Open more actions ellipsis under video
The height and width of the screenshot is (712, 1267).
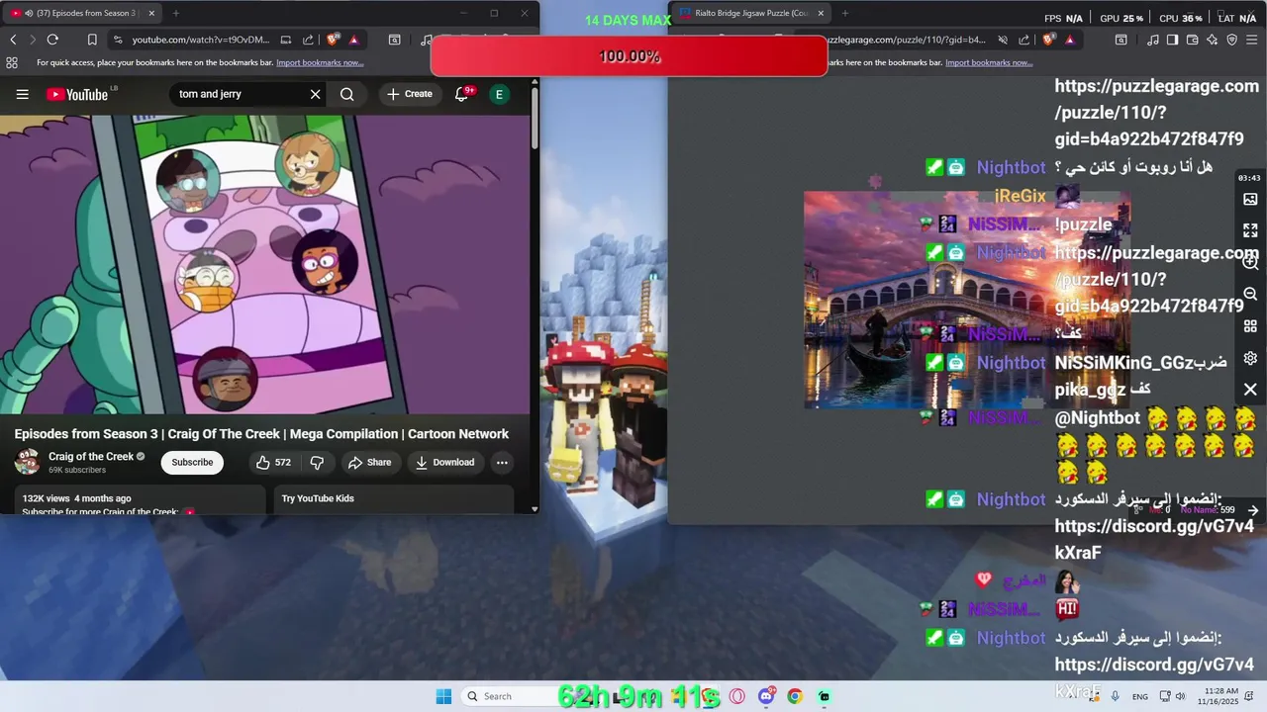point(502,462)
